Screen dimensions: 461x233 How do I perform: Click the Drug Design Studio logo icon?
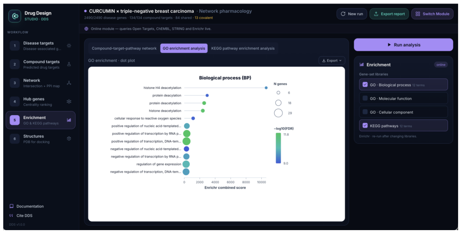click(x=15, y=16)
